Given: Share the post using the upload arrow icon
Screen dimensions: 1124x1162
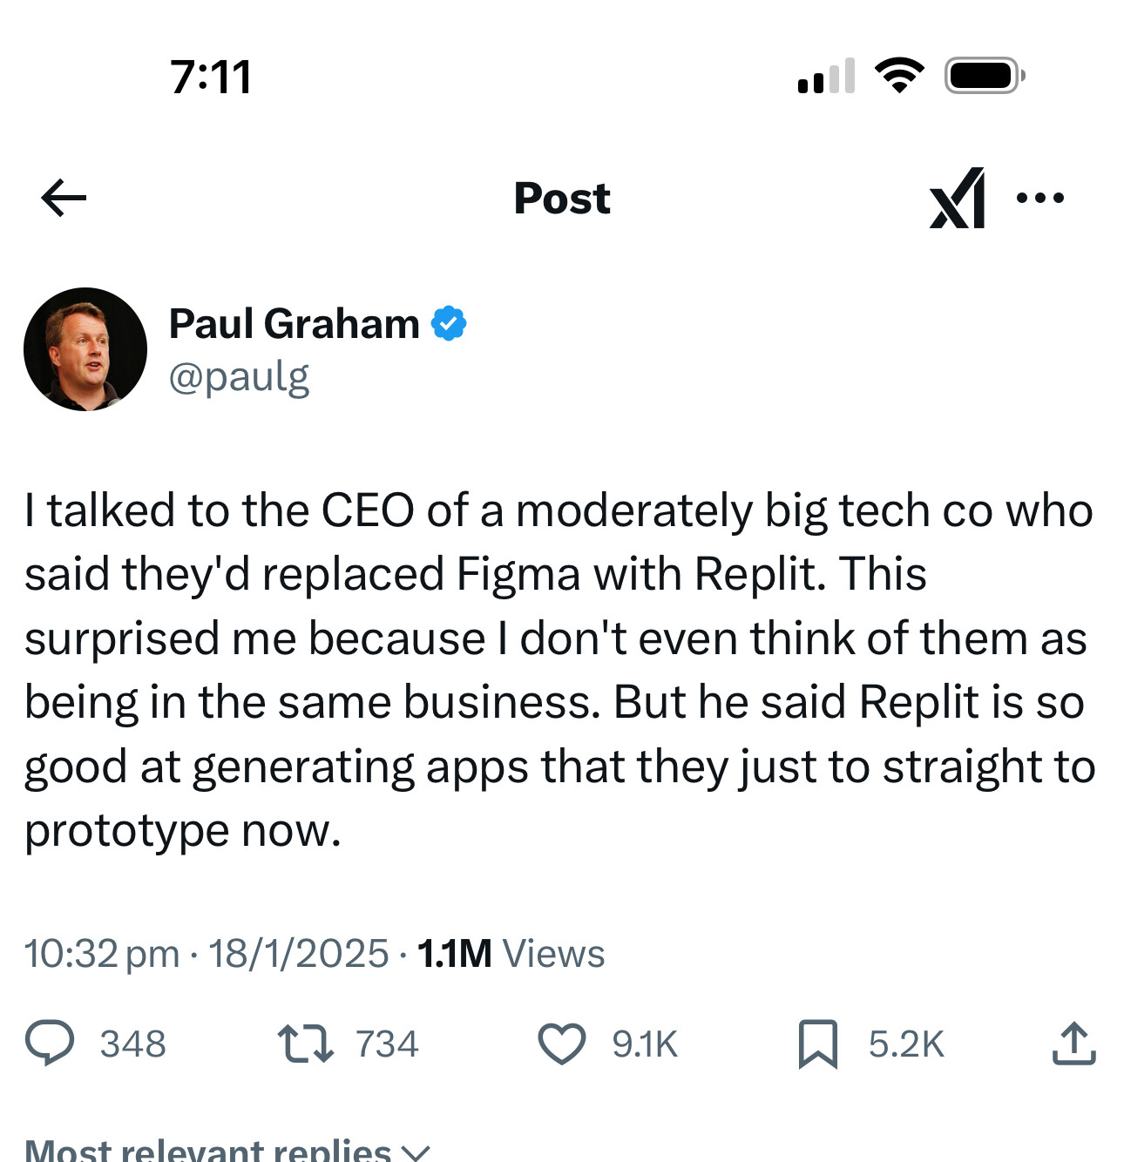Looking at the screenshot, I should click(x=1073, y=1044).
